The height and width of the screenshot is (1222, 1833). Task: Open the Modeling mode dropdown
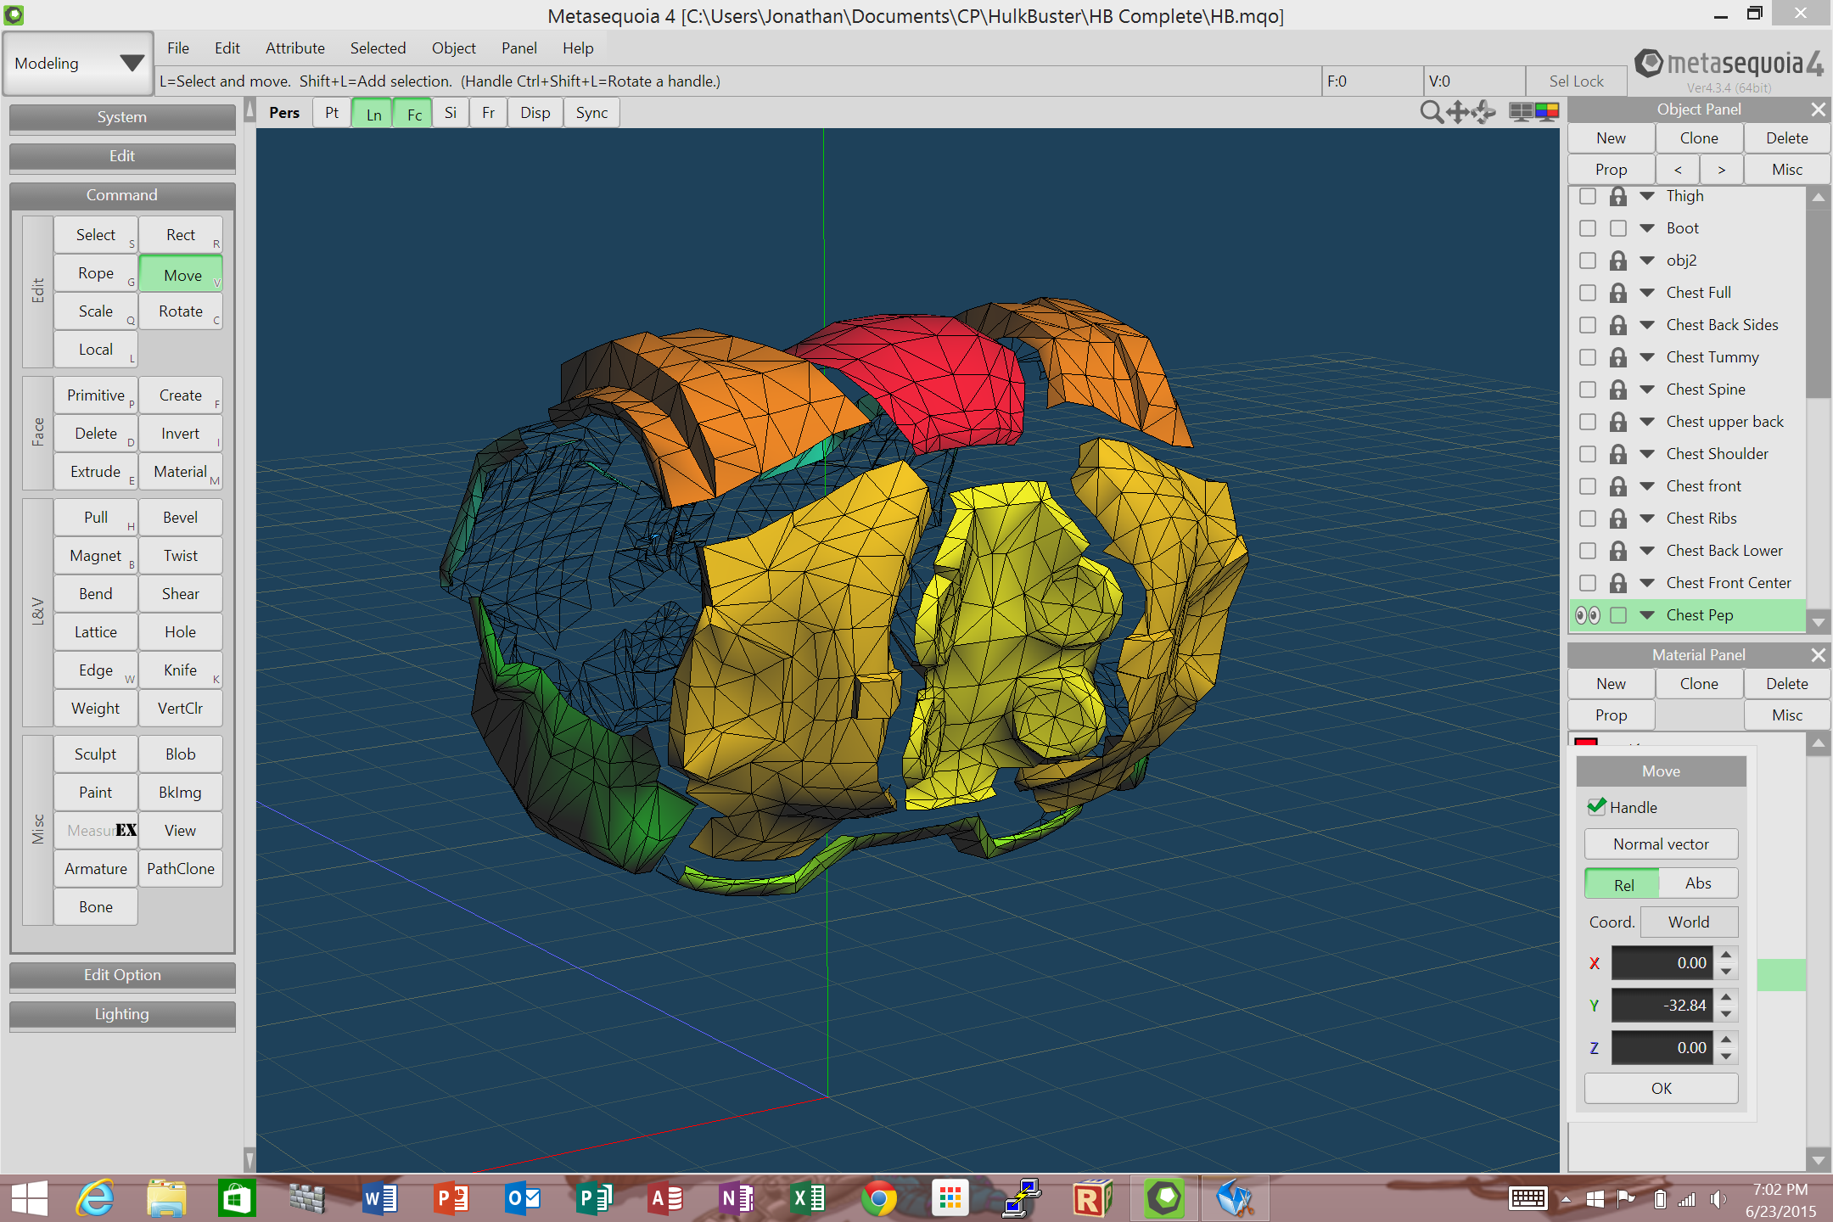[x=78, y=64]
